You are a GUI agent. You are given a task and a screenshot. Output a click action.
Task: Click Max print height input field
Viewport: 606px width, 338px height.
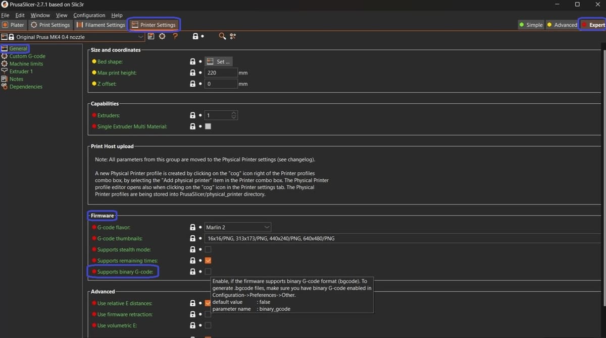coord(221,73)
